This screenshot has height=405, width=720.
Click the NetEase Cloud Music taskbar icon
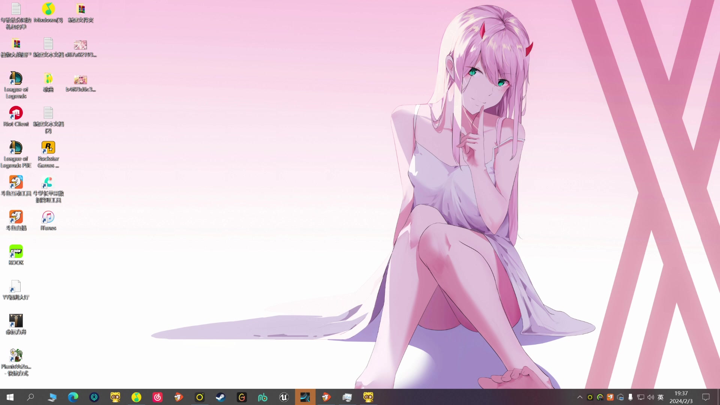coord(157,397)
